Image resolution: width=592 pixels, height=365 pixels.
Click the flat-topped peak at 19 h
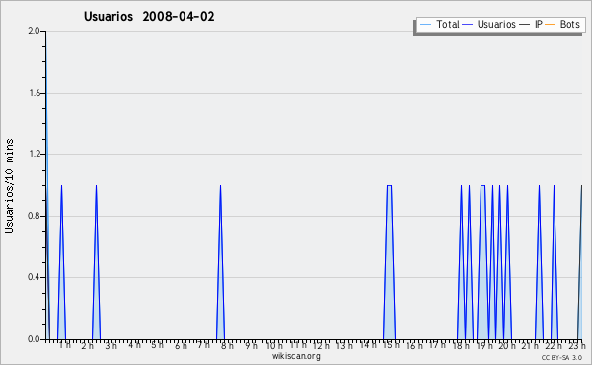coord(482,185)
